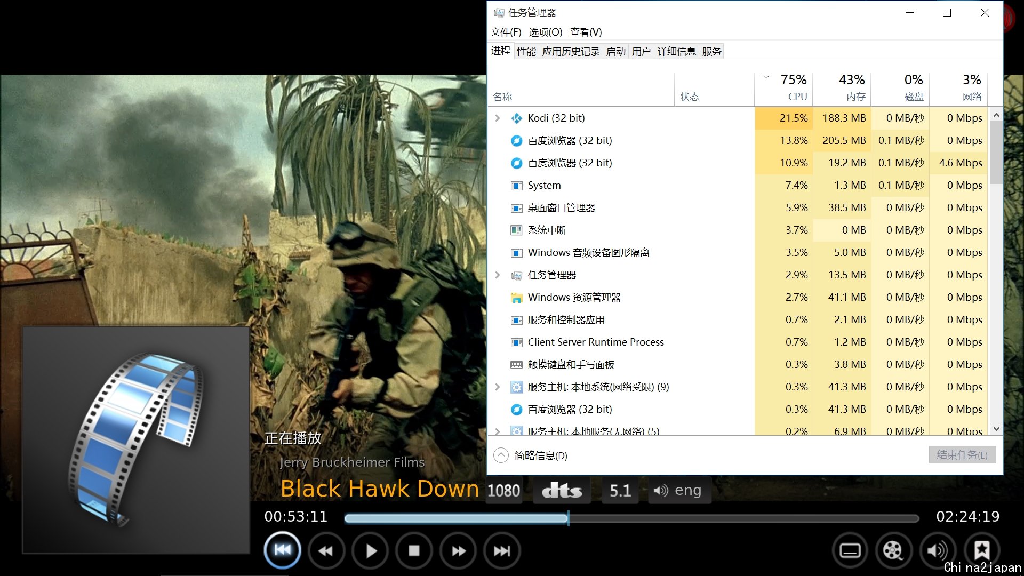Expand the 任务管理器 process row
The image size is (1024, 576).
point(498,275)
